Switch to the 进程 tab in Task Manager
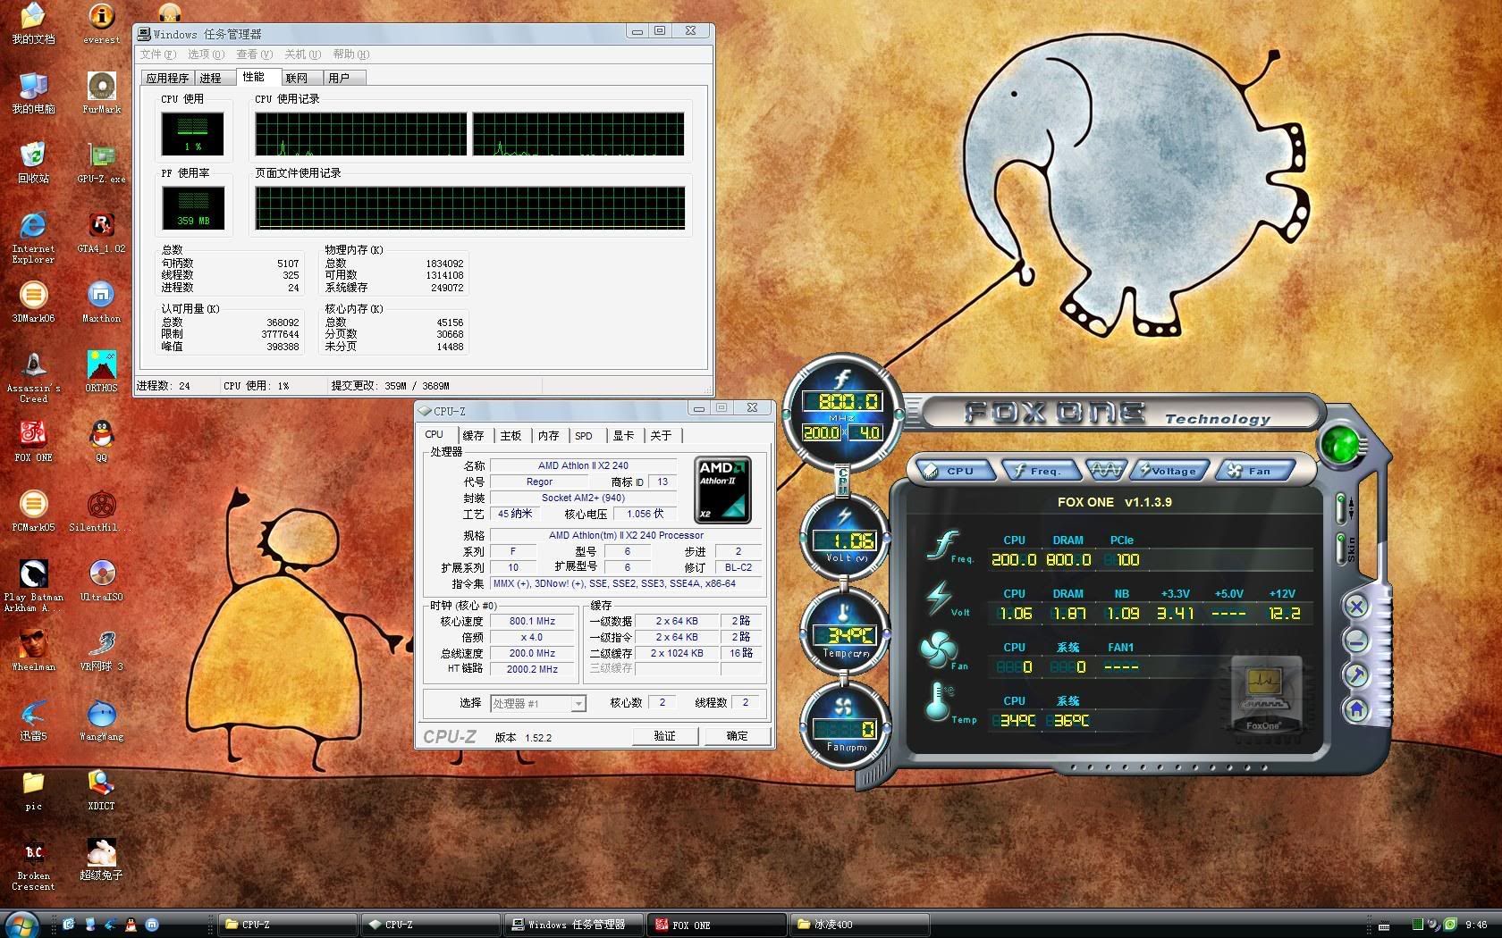The width and height of the screenshot is (1502, 938). (x=210, y=79)
